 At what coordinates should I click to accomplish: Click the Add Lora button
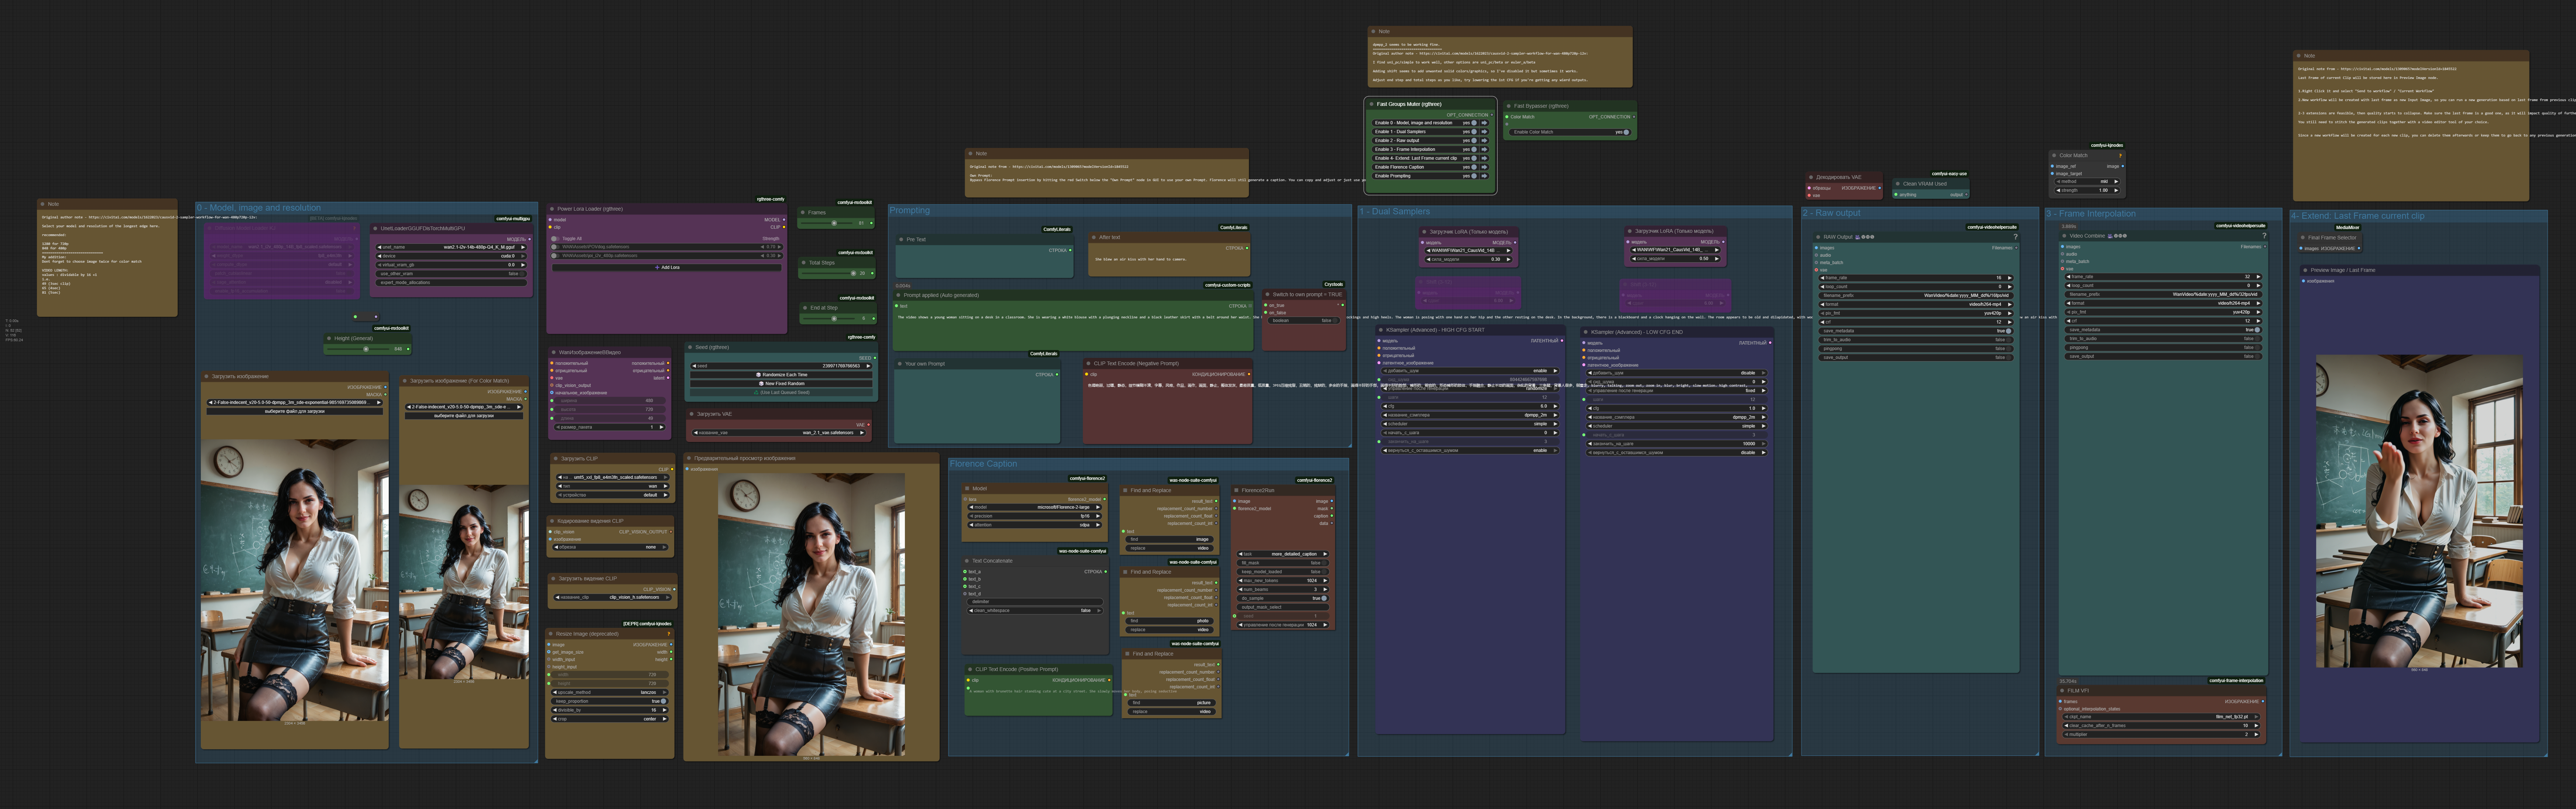[x=667, y=268]
